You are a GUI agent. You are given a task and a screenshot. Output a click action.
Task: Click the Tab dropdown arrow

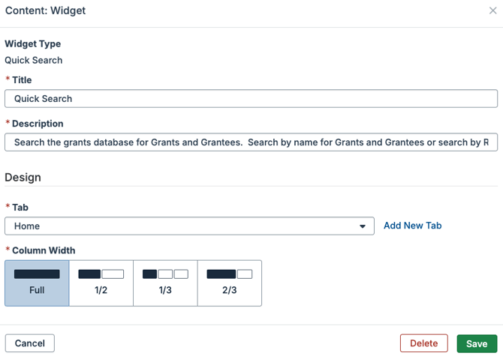tap(363, 226)
